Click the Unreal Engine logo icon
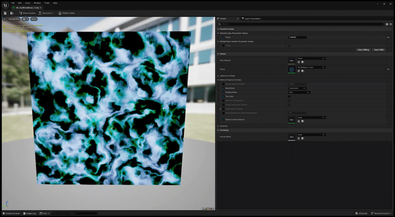 (5, 5)
